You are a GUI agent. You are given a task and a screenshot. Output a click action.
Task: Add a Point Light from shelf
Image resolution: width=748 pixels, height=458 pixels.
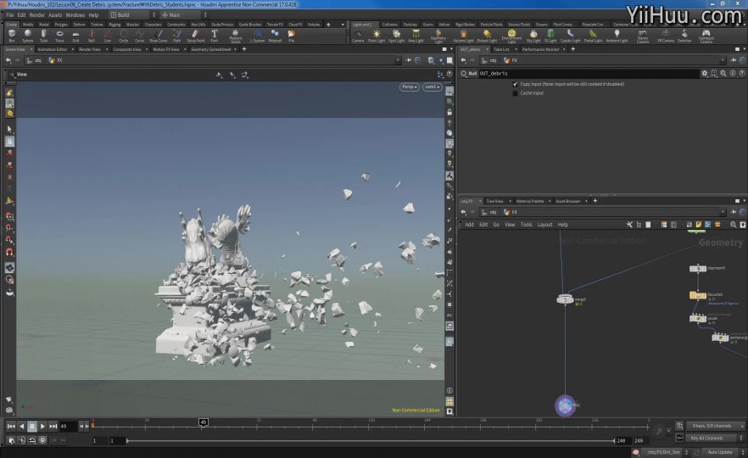click(x=377, y=36)
